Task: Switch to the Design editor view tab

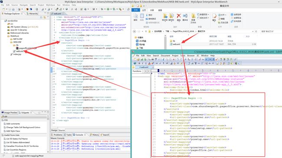Action: [x=54, y=130]
